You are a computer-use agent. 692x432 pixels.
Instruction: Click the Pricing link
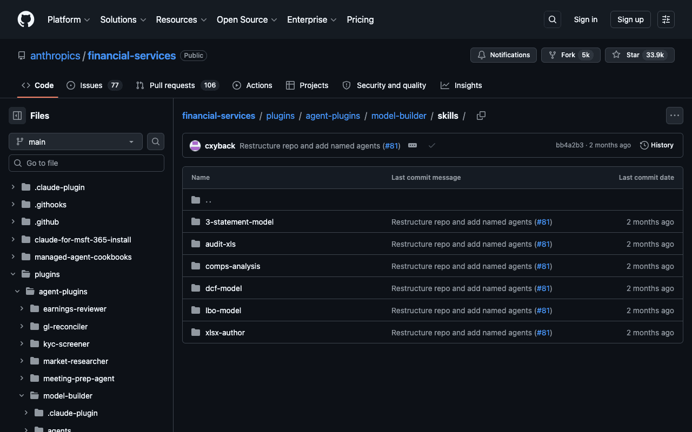[x=360, y=19]
